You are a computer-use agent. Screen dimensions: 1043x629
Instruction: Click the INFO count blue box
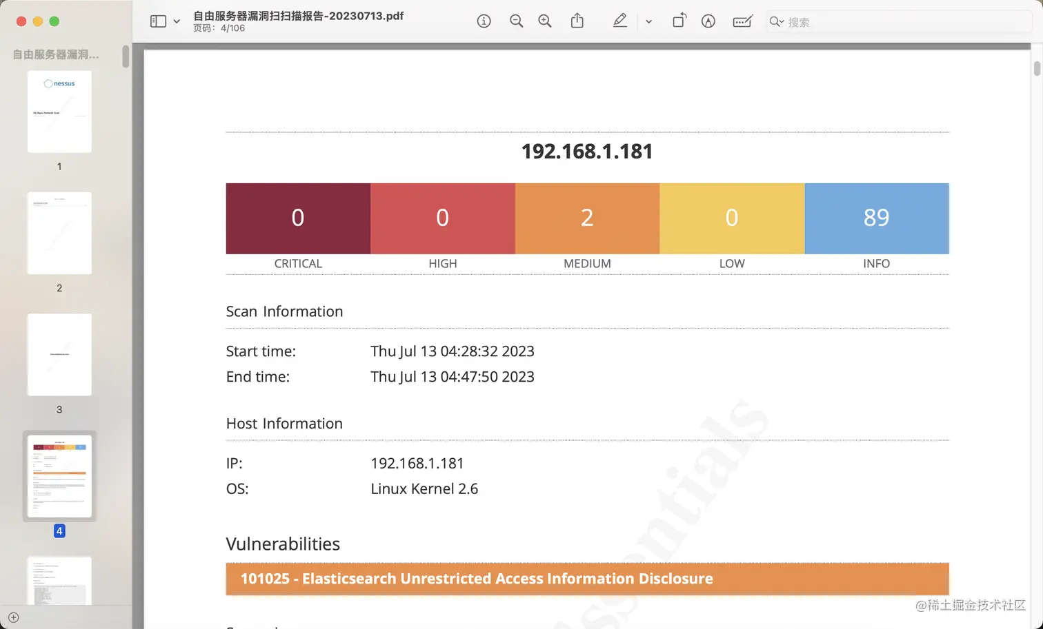point(877,218)
